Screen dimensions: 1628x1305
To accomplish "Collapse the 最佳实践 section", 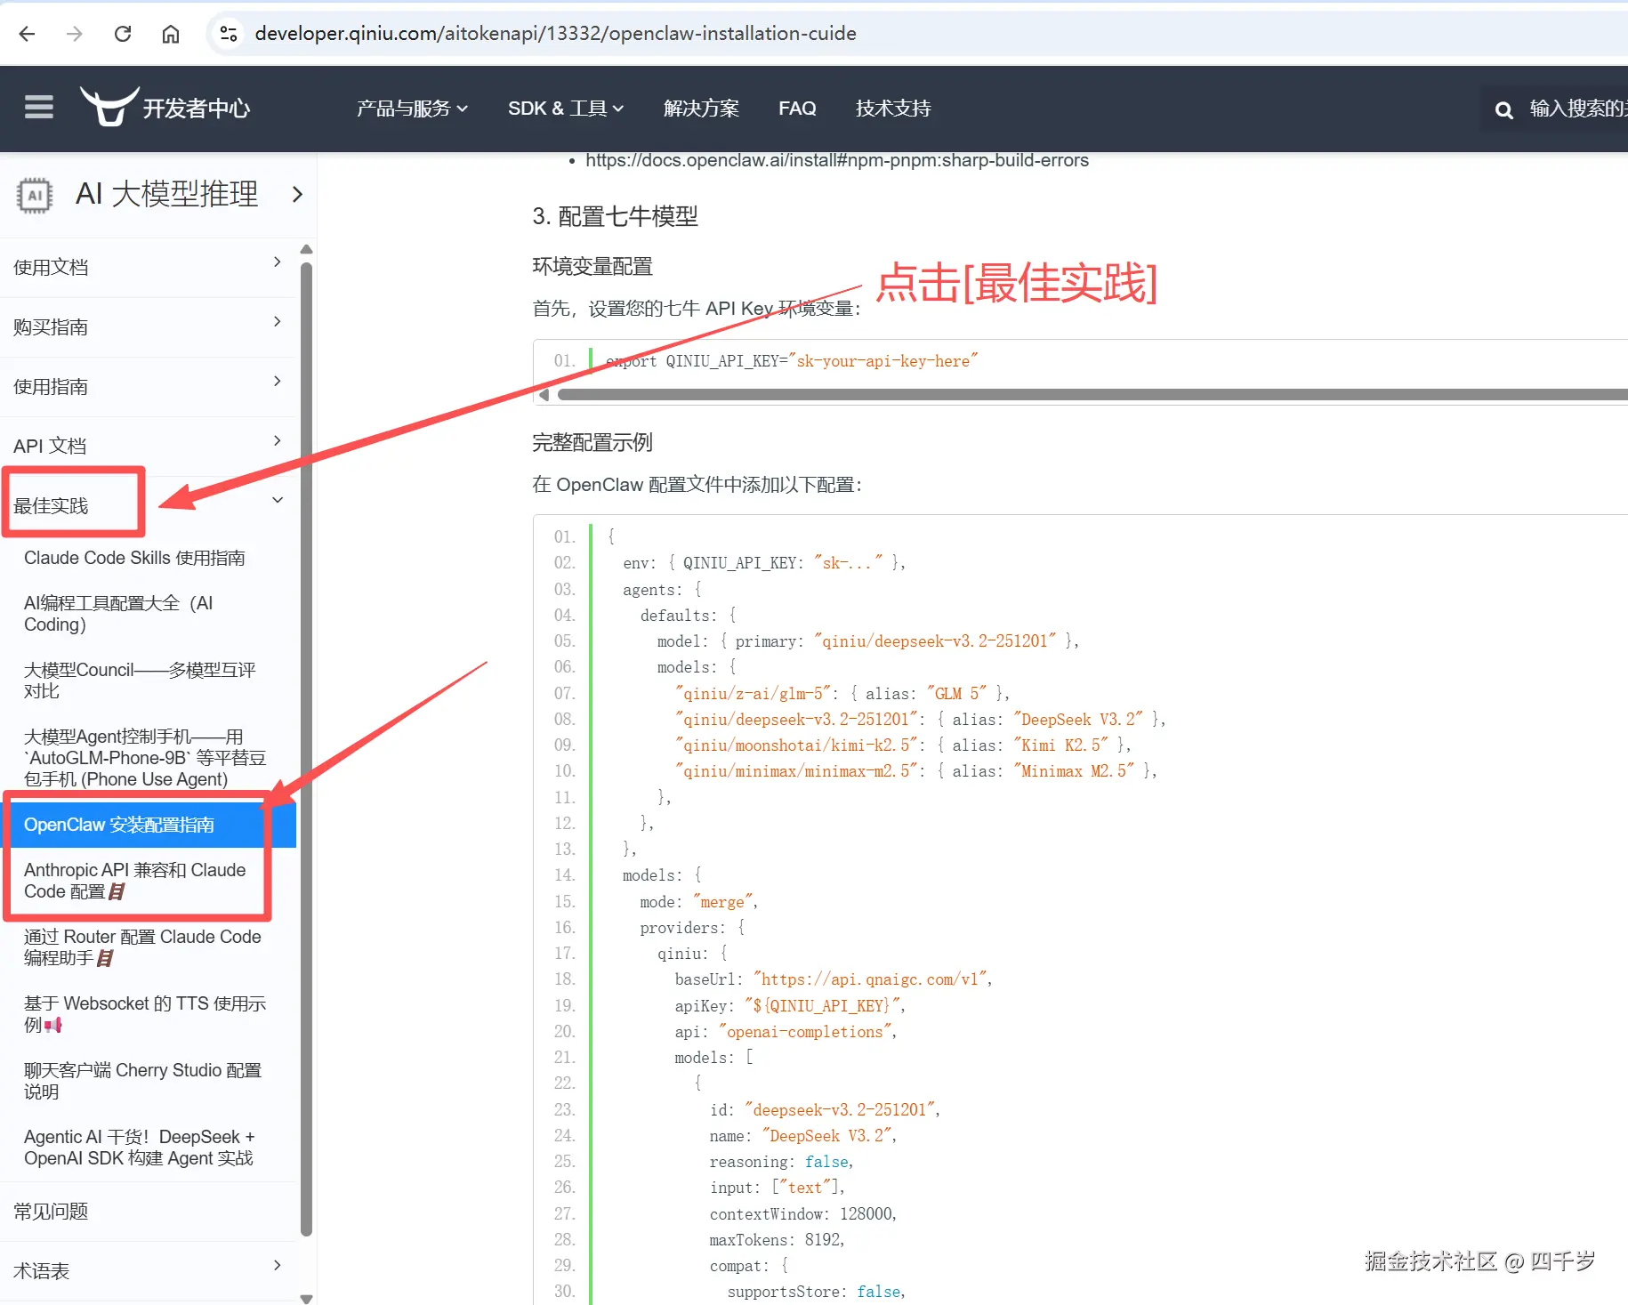I will pyautogui.click(x=277, y=500).
